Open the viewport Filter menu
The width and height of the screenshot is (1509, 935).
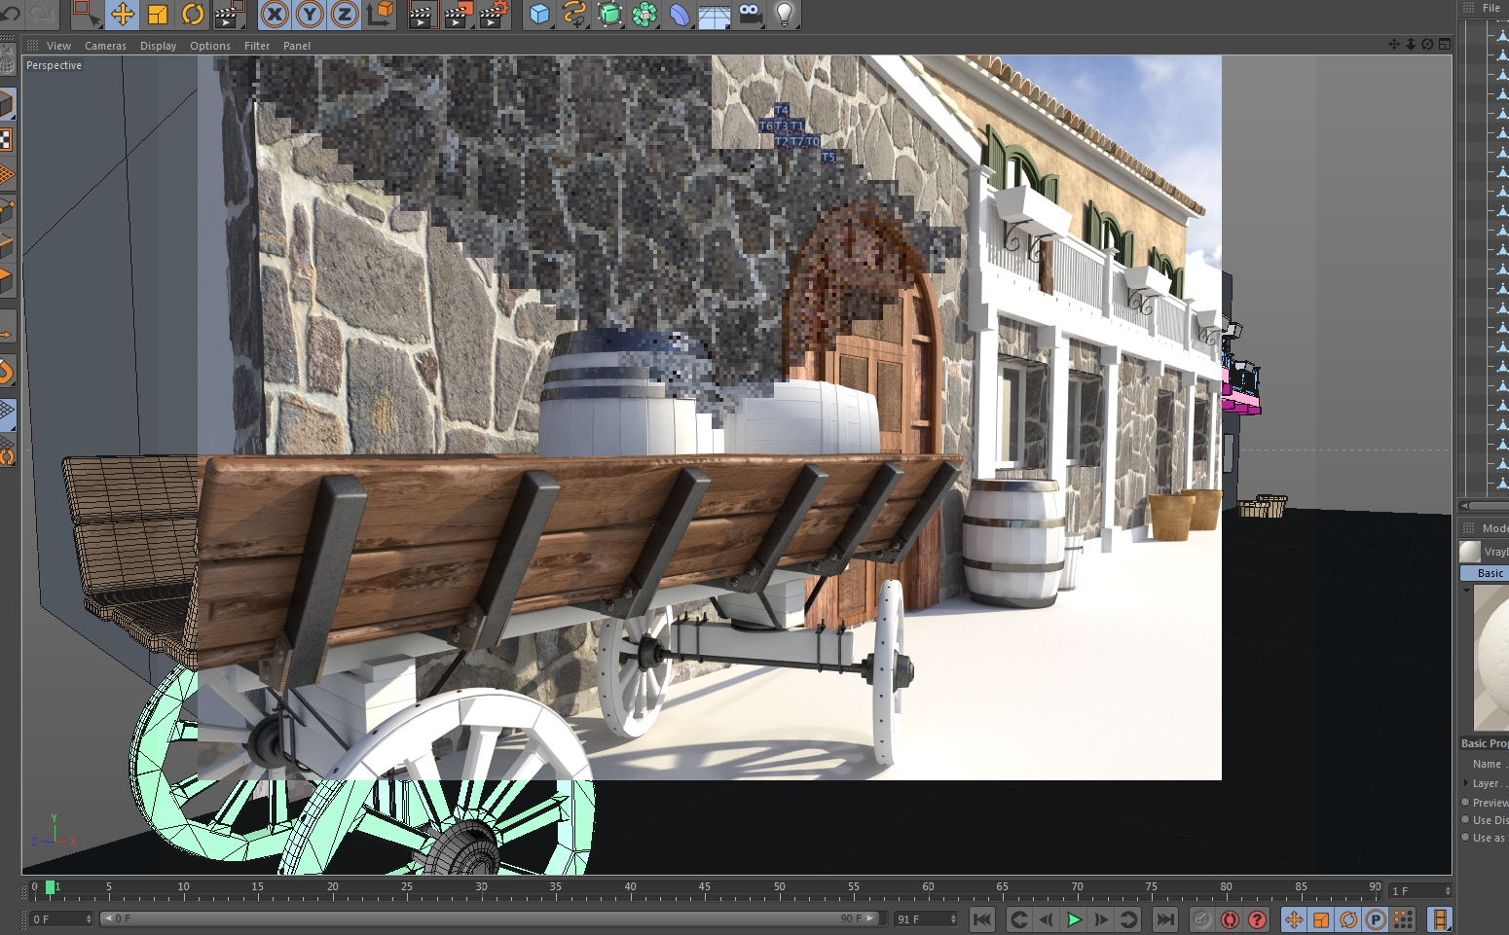click(x=257, y=46)
